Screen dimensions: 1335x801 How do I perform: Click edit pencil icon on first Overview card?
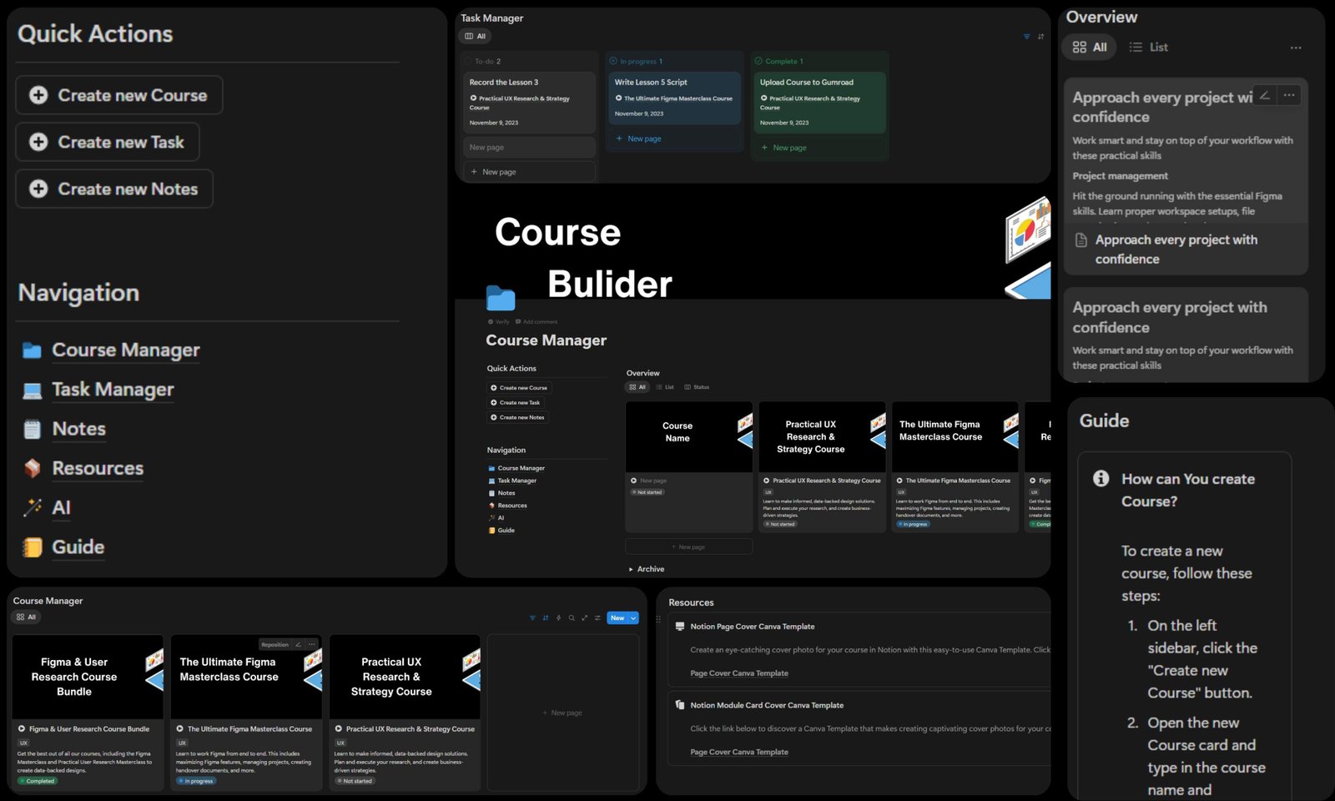click(1265, 95)
